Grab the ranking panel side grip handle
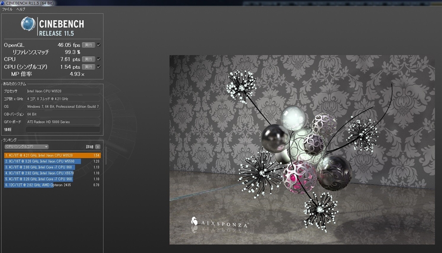The height and width of the screenshot is (253, 442). pyautogui.click(x=106, y=156)
